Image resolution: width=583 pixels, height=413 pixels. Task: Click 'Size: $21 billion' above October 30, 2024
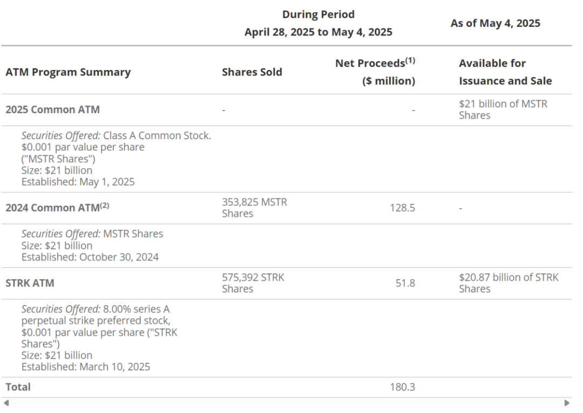(x=57, y=245)
